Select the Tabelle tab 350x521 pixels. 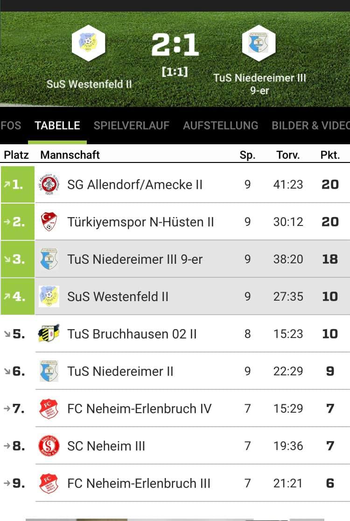(57, 126)
